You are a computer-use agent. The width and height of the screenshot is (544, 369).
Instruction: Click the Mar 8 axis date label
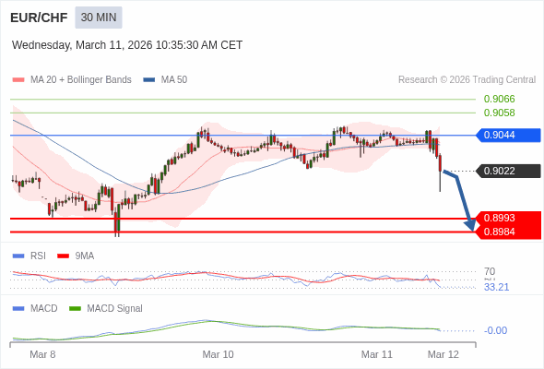tap(42, 354)
